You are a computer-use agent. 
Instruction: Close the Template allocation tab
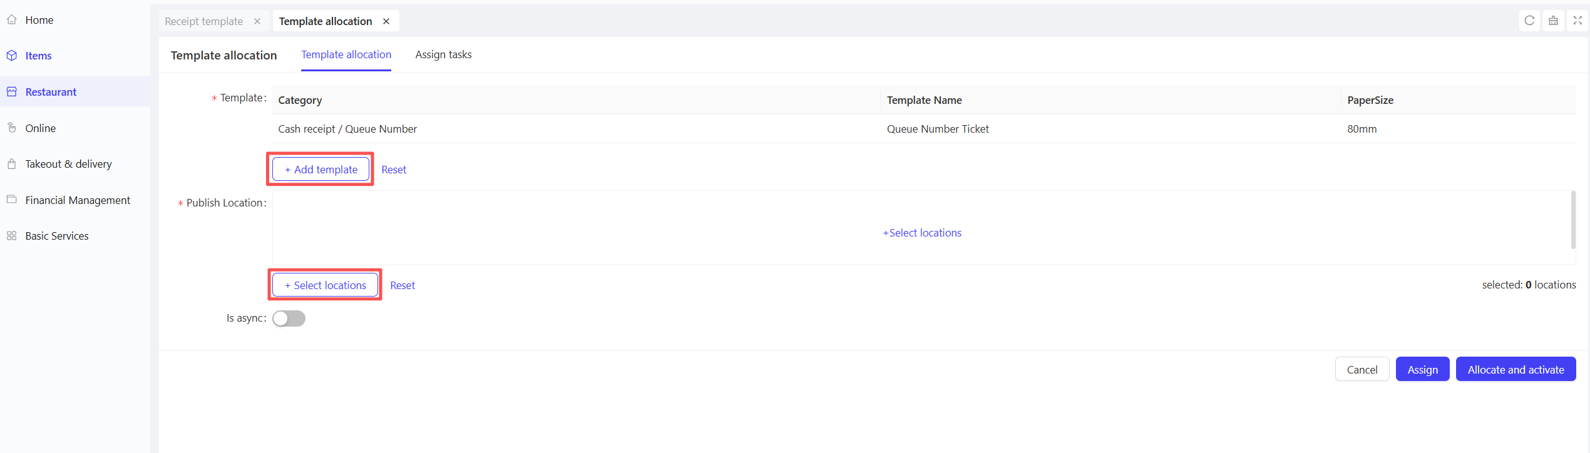(x=386, y=21)
